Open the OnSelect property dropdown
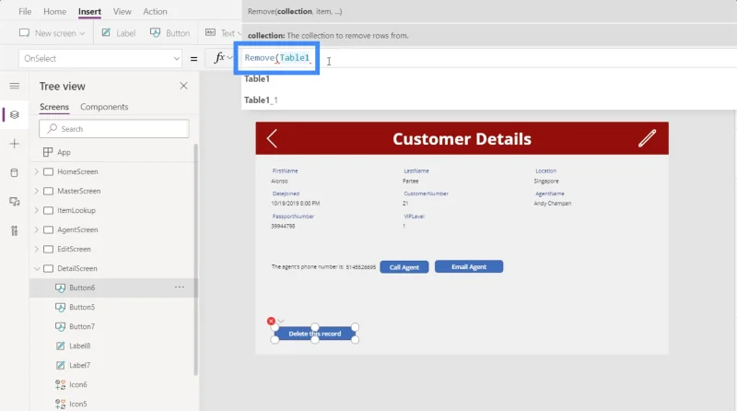Viewport: 737px width, 411px height. pyautogui.click(x=101, y=58)
